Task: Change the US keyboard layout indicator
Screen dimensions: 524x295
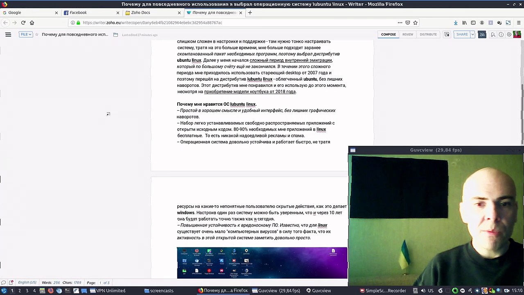Action: (x=430, y=290)
